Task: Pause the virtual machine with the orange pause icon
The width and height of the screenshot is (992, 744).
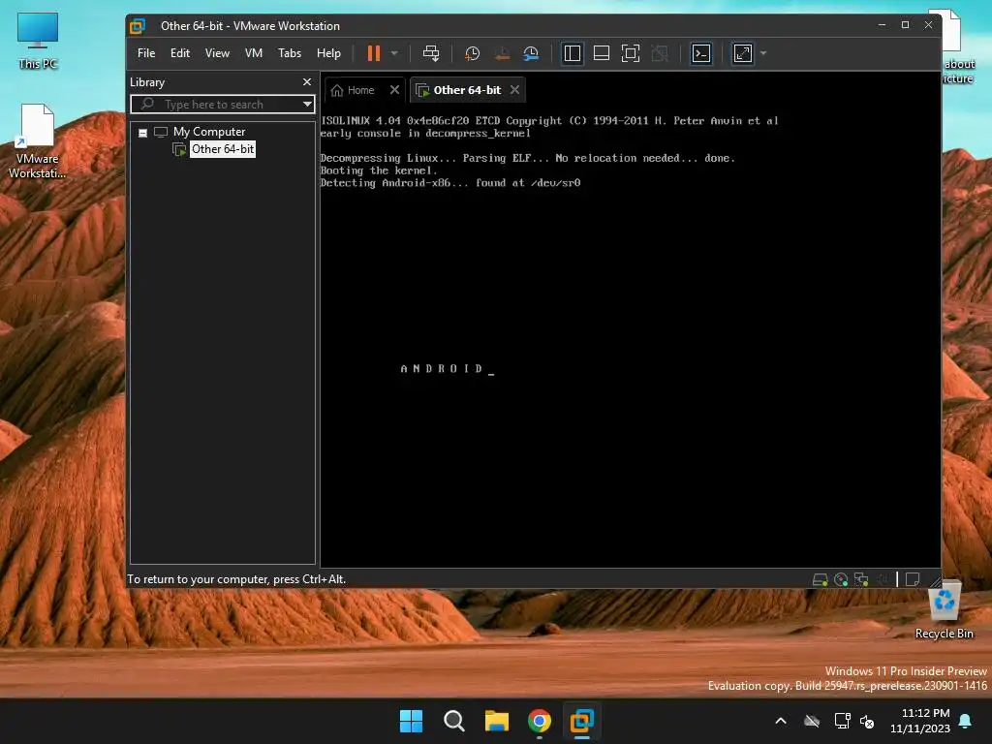Action: pyautogui.click(x=374, y=53)
